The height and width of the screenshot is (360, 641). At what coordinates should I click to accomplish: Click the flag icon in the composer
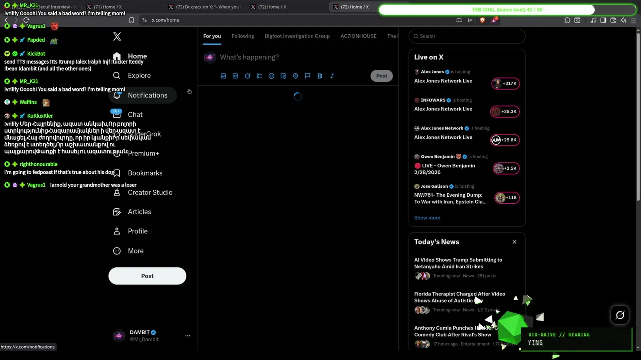pos(307,76)
